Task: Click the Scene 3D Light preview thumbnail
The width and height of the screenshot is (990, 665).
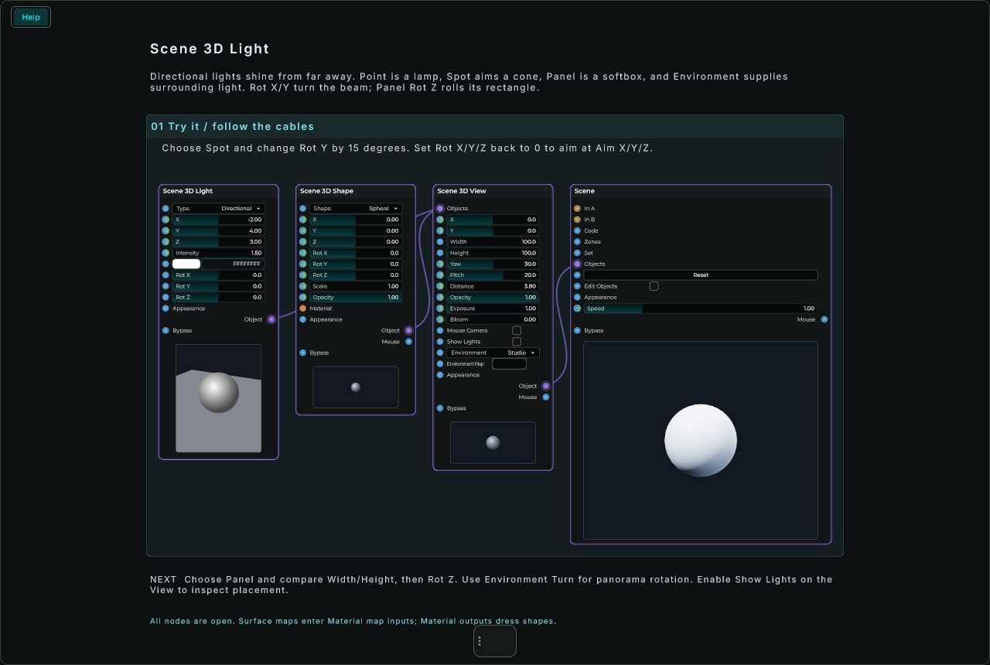Action: click(219, 398)
